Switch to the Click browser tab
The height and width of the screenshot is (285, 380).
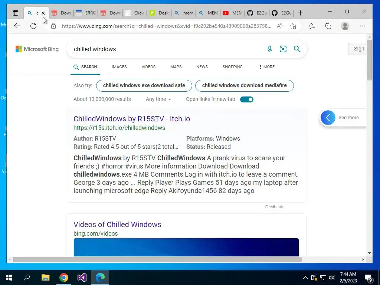(x=134, y=13)
